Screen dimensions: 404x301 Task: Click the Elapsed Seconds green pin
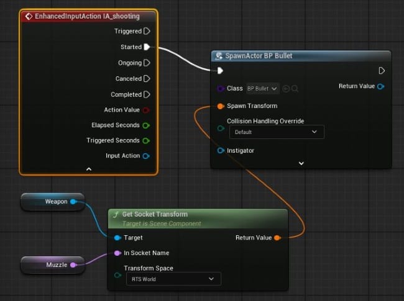(146, 125)
